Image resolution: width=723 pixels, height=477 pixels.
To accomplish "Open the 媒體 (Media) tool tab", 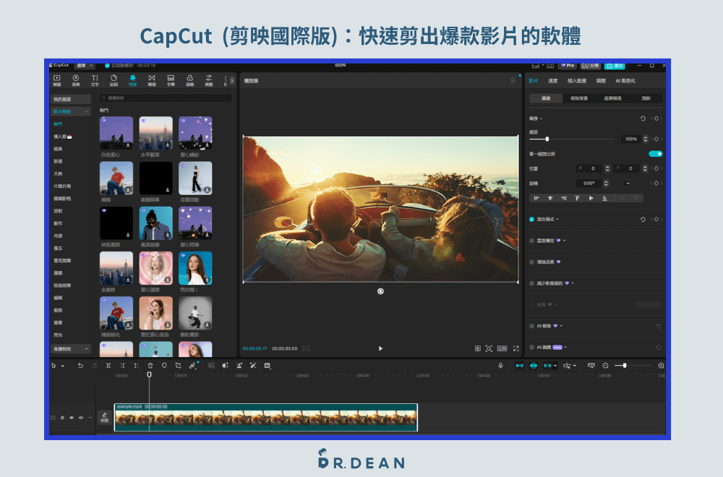I will click(56, 80).
